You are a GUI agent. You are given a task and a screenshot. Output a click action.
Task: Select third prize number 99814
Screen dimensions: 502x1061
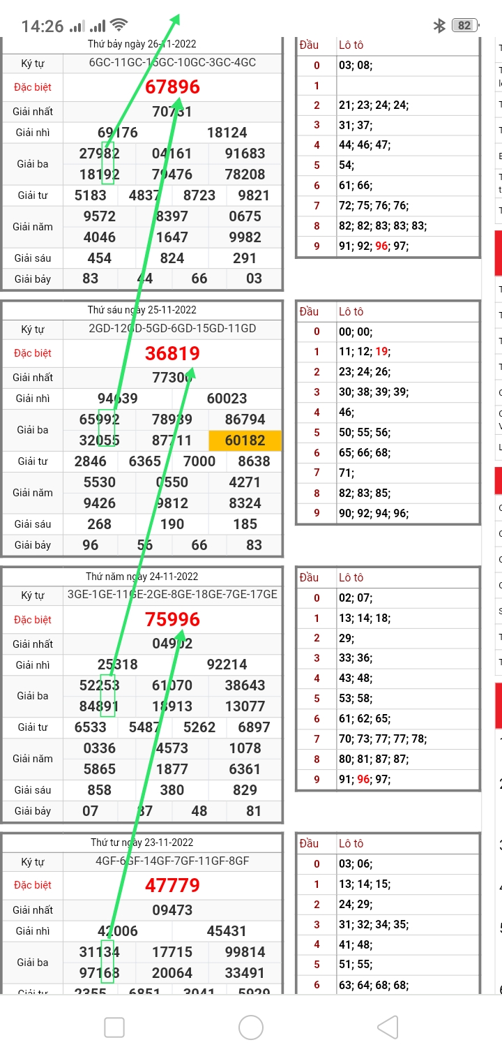pyautogui.click(x=245, y=952)
